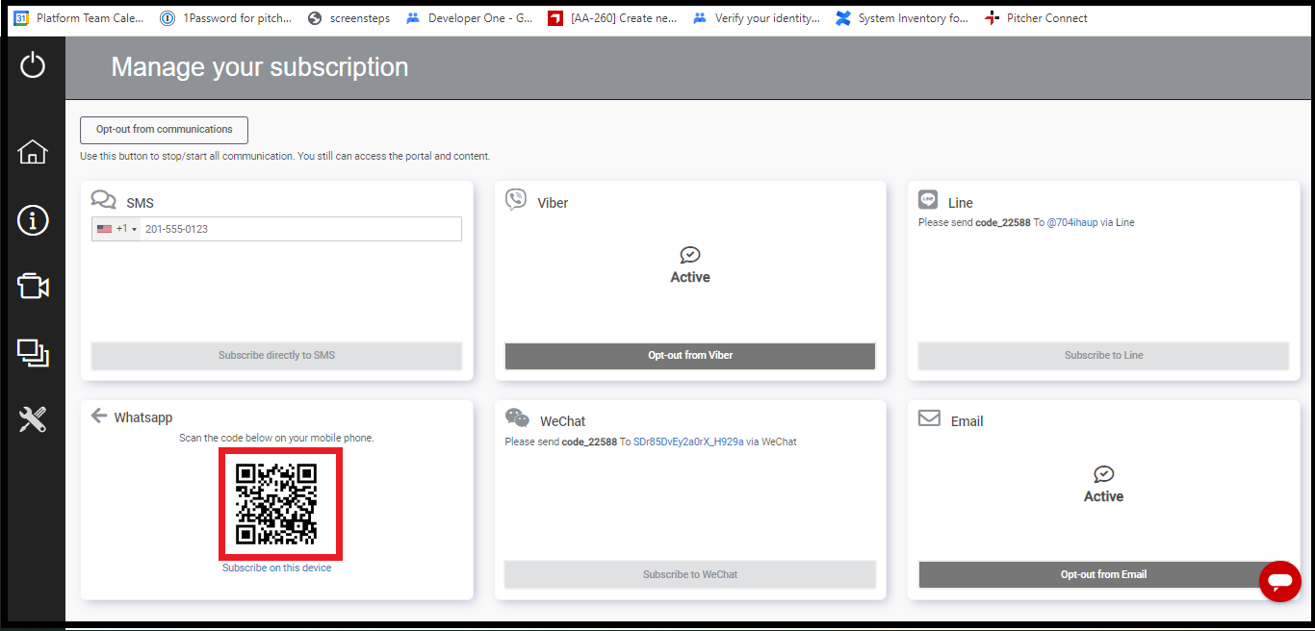Select the info circle sidebar icon
1315x631 pixels.
[x=33, y=220]
